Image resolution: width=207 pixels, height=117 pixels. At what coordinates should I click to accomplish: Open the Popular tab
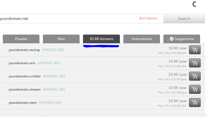click(21, 39)
